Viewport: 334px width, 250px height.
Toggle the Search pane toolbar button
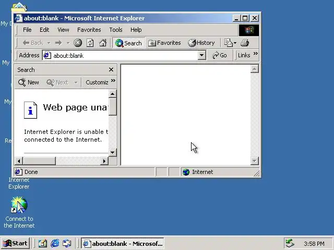point(128,43)
